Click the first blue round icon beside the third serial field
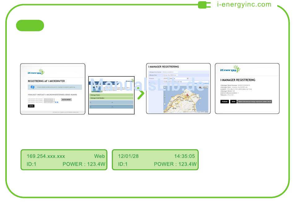Screen dimensions: 294x202 pos(56,102)
